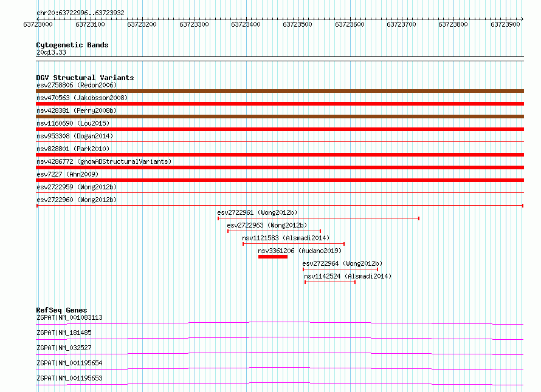Open nsv1142524 (Alsmadi2014) variant label
The image size is (541, 392).
[x=348, y=276]
